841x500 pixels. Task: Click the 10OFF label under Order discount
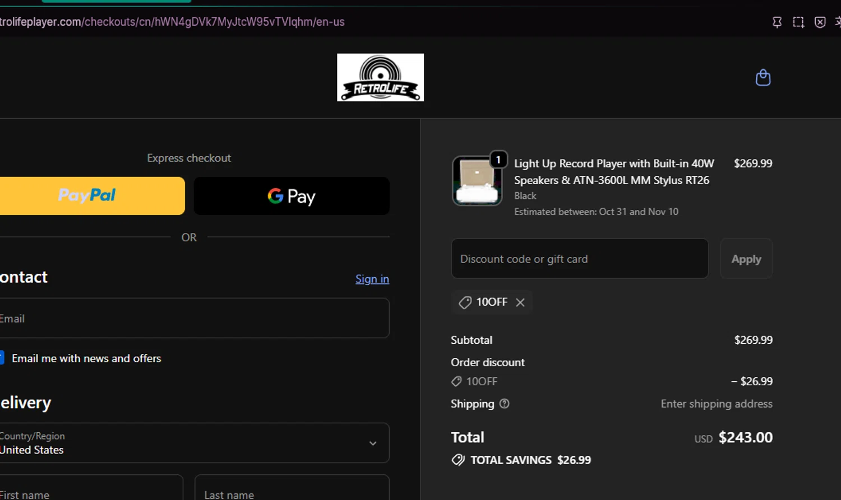coord(482,381)
